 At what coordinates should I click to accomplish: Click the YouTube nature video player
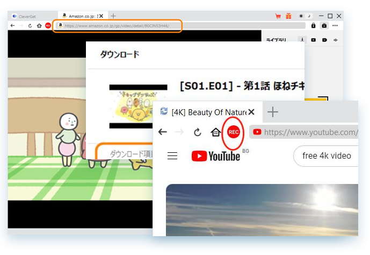point(262,210)
